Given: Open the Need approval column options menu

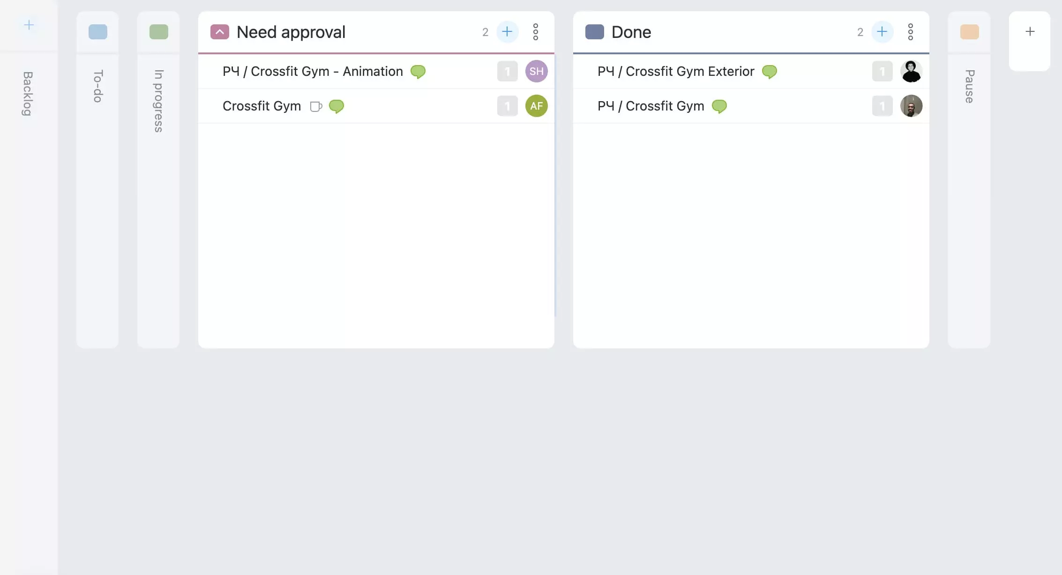Looking at the screenshot, I should [535, 31].
